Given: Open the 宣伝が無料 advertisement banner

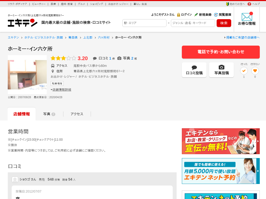Looking at the screenshot, I should tap(221, 141).
